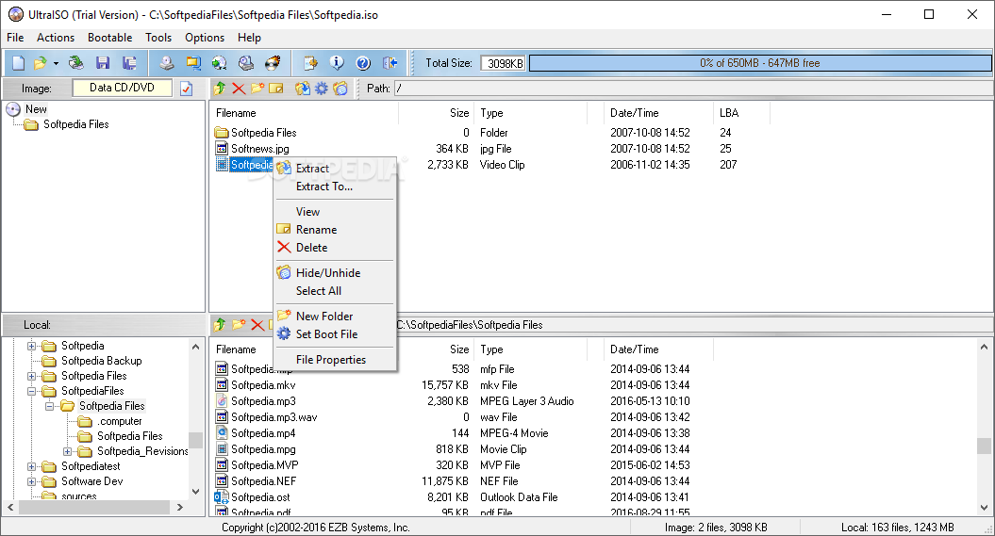Image resolution: width=995 pixels, height=536 pixels.
Task: Click the Burn CD/DVD Image flame icon
Action: coord(273,63)
